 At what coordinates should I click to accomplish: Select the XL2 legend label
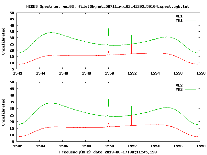(x=179, y=85)
